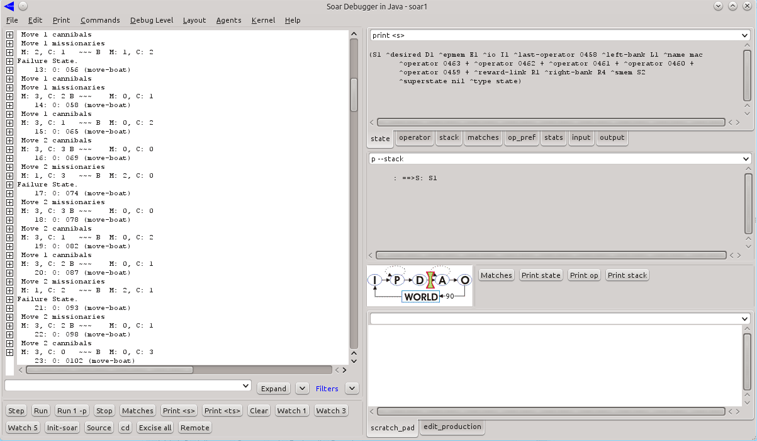The image size is (757, 441).
Task: Click the Init-soar button
Action: pyautogui.click(x=62, y=428)
